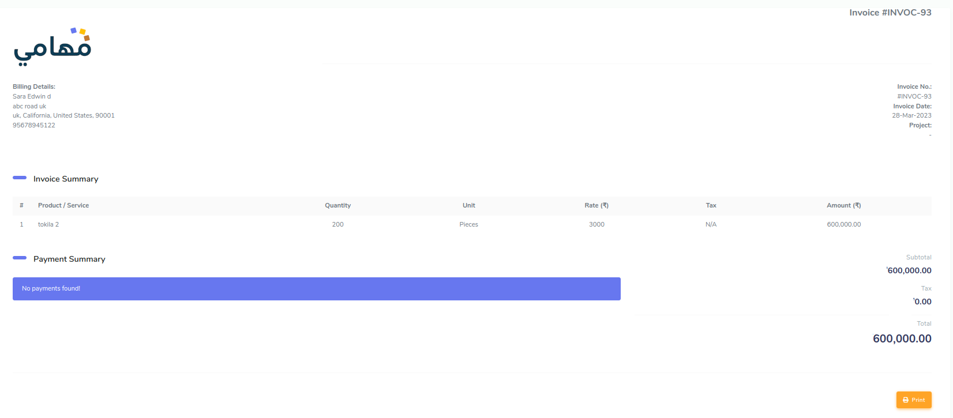Image resolution: width=953 pixels, height=418 pixels.
Task: Click the #INVOC-93 invoice number value
Action: pyautogui.click(x=914, y=96)
